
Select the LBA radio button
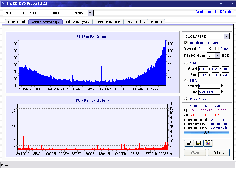click(x=186, y=80)
